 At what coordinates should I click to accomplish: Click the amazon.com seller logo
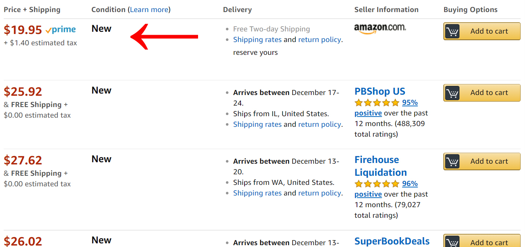point(380,28)
